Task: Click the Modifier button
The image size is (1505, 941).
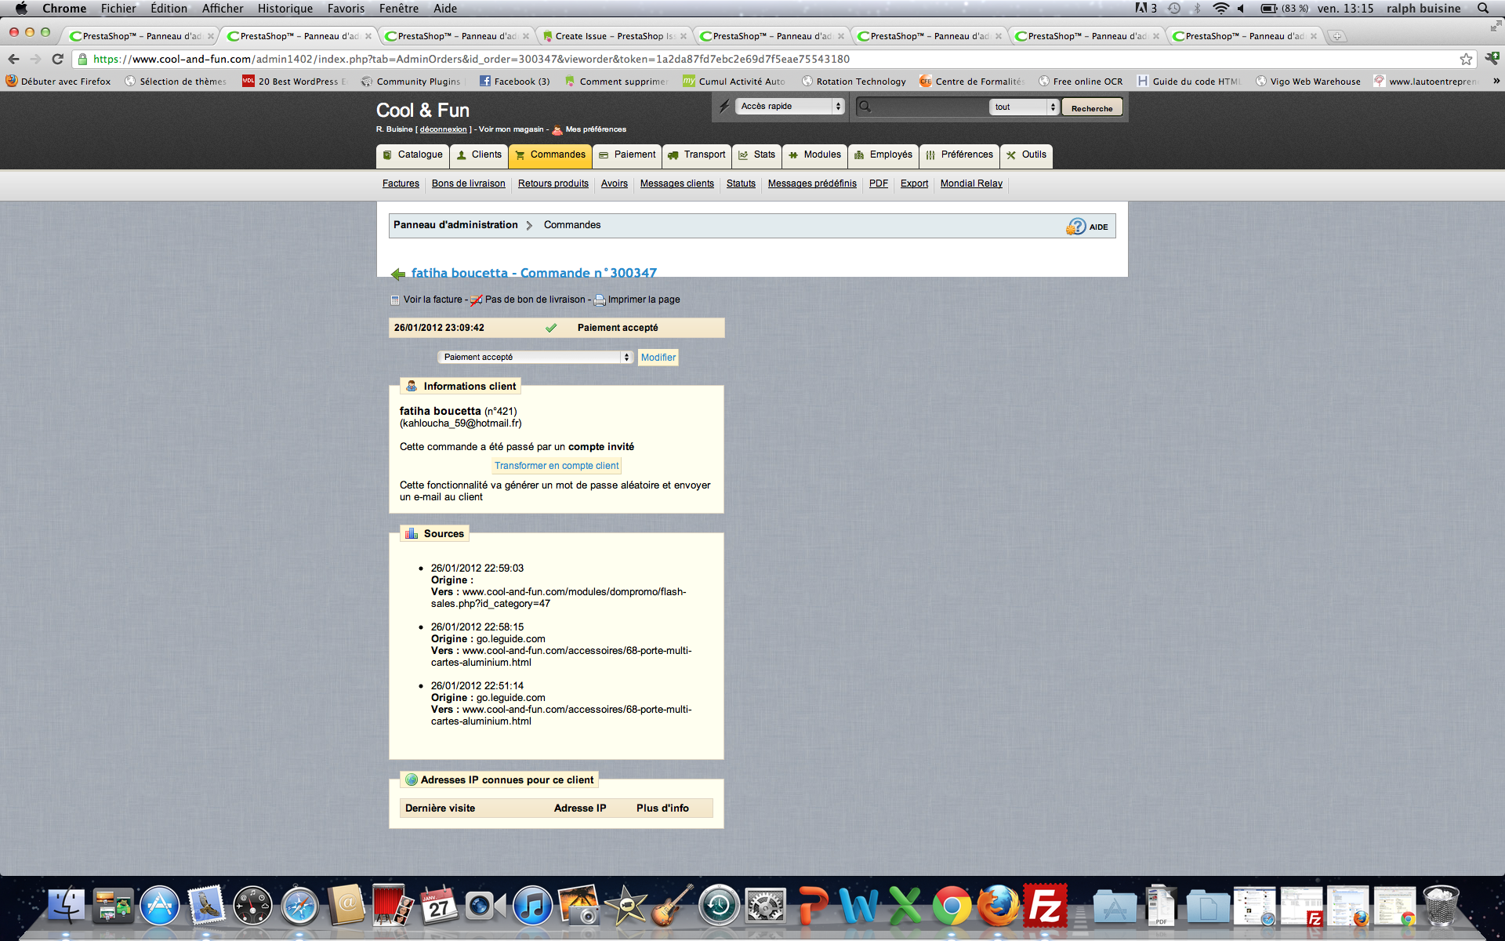Action: pos(658,358)
